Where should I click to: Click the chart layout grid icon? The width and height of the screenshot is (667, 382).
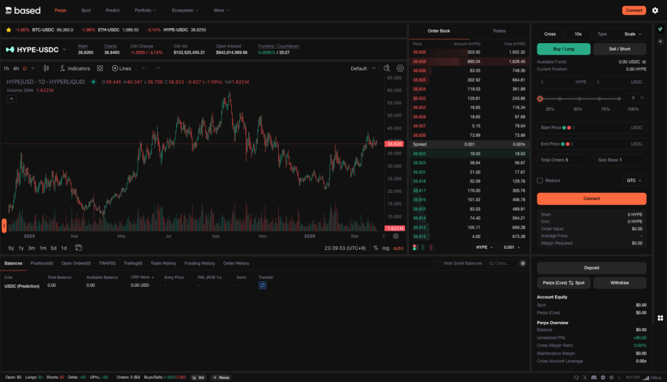100,68
